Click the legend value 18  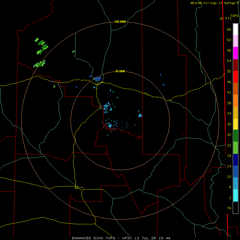pyautogui.click(x=229, y=156)
